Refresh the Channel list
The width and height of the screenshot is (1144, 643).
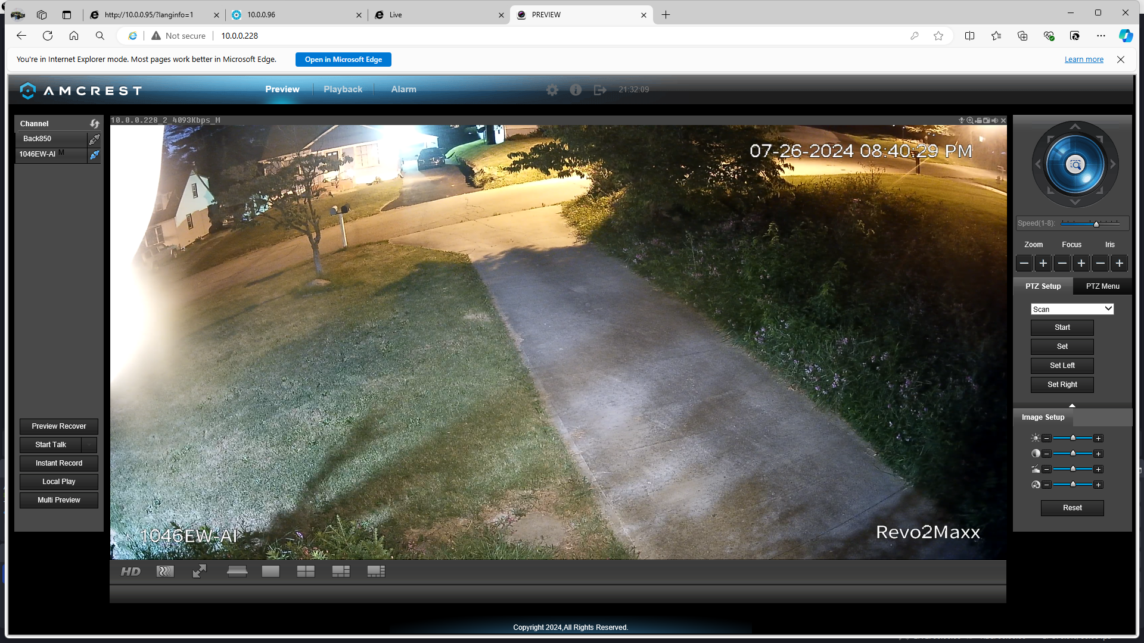pos(94,123)
